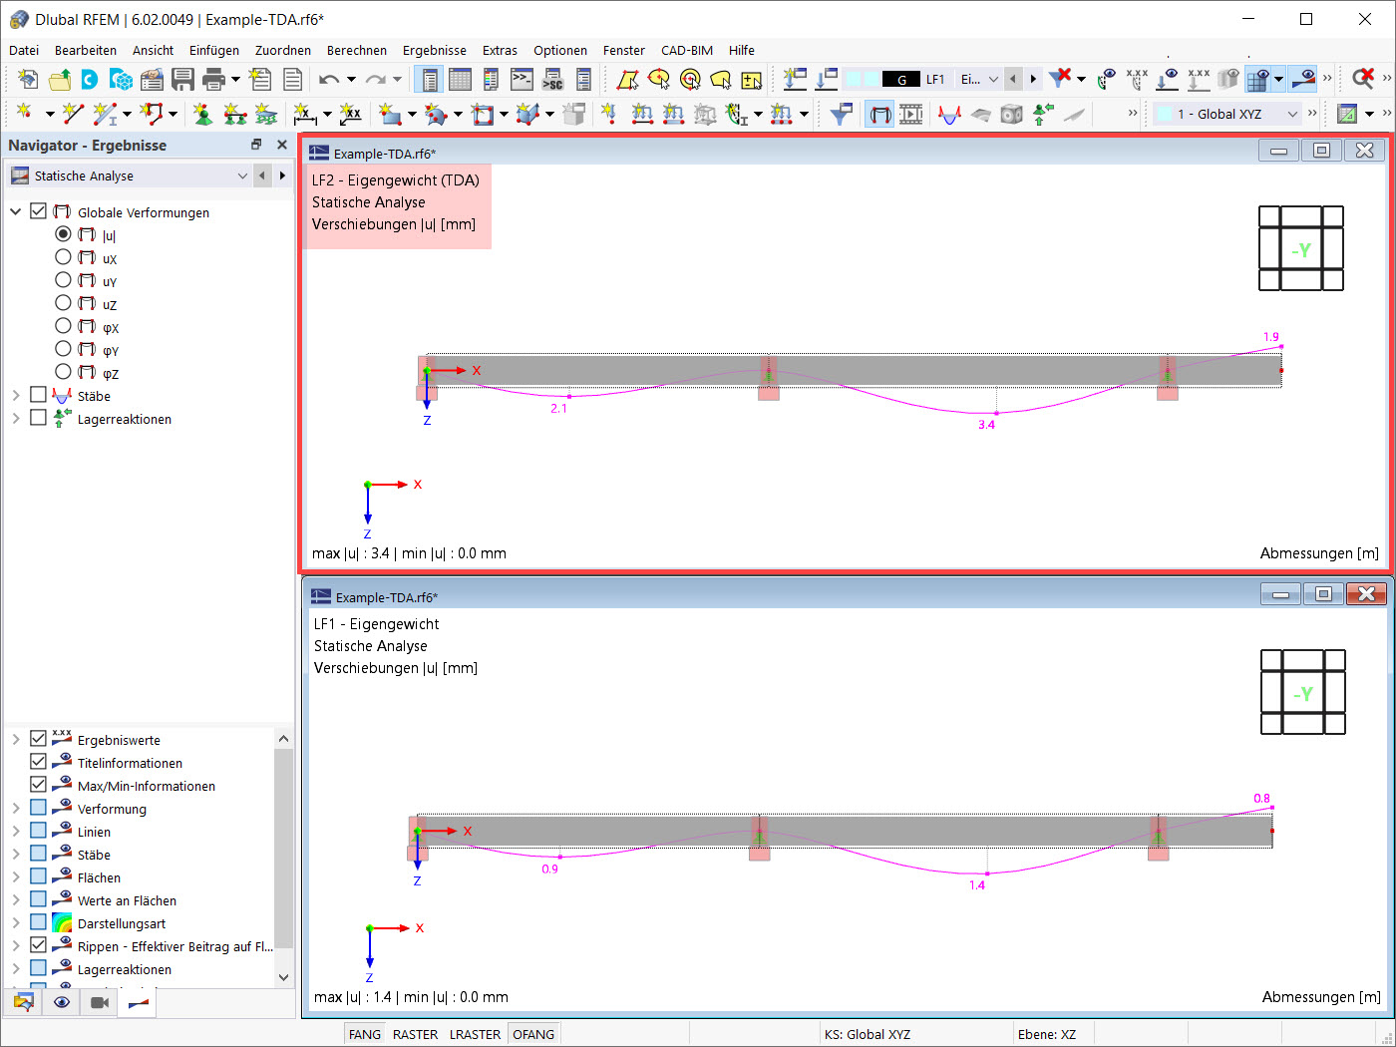Uncheck Titelinformationen checkbox

(38, 762)
